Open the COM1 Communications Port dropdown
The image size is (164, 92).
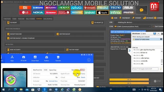point(132,27)
